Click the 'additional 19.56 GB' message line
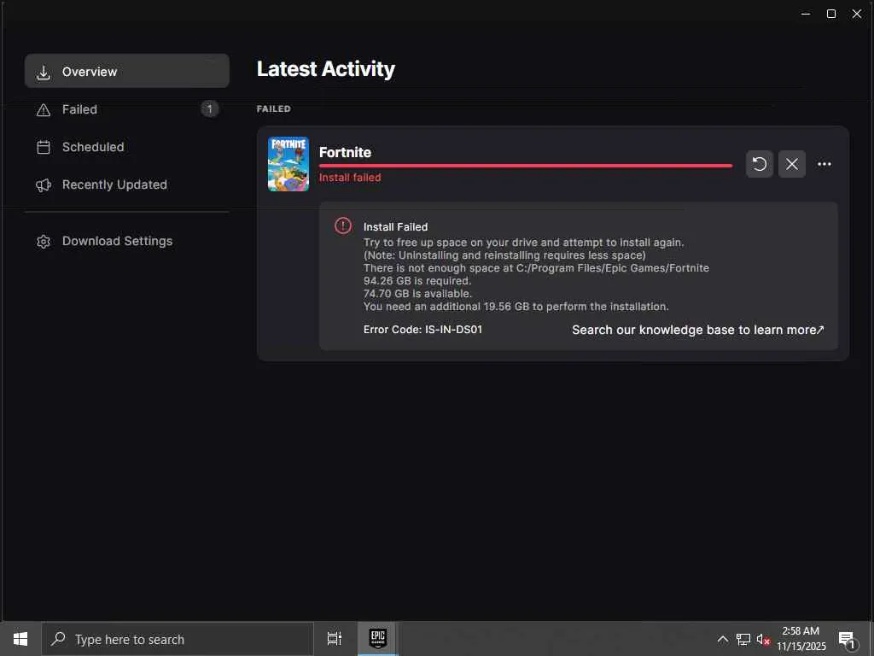Image resolution: width=874 pixels, height=656 pixels. pos(516,307)
